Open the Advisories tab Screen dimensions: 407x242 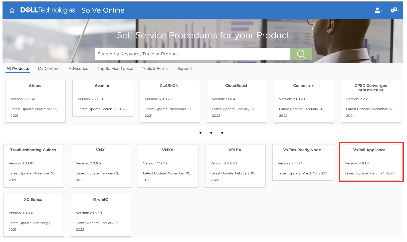pyautogui.click(x=78, y=69)
